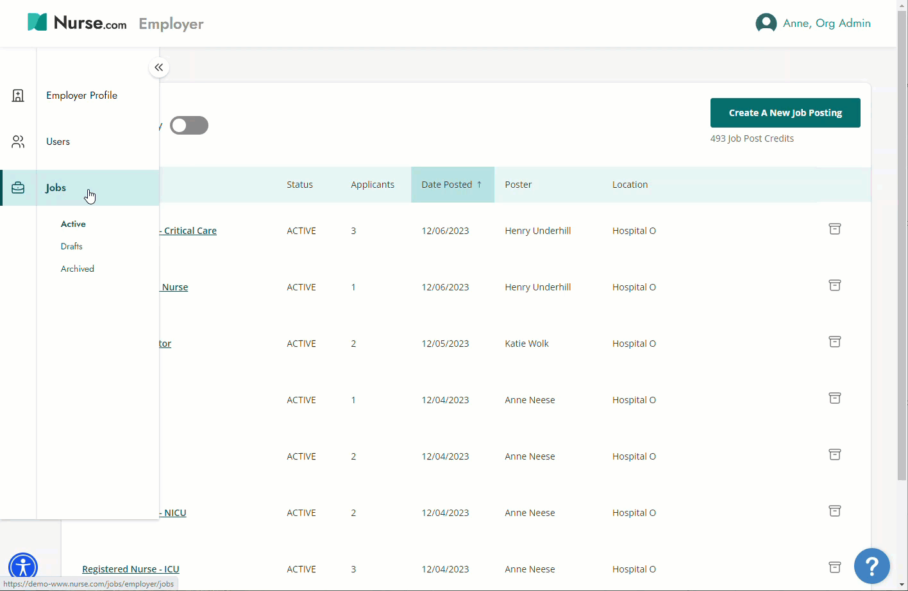Archive the Critical Care job posting
908x591 pixels.
pos(834,229)
